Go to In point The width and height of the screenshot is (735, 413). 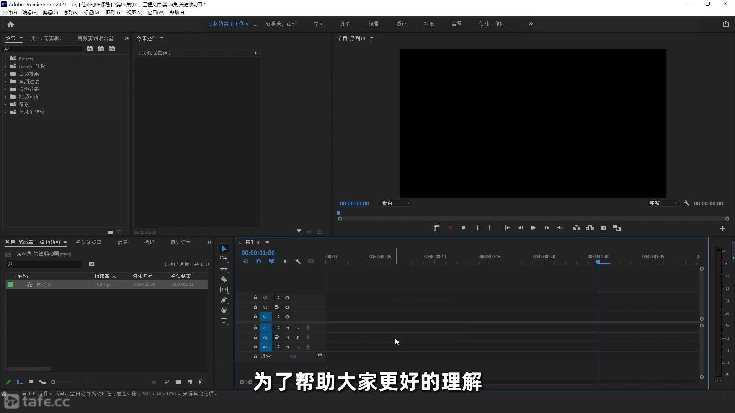pos(507,228)
